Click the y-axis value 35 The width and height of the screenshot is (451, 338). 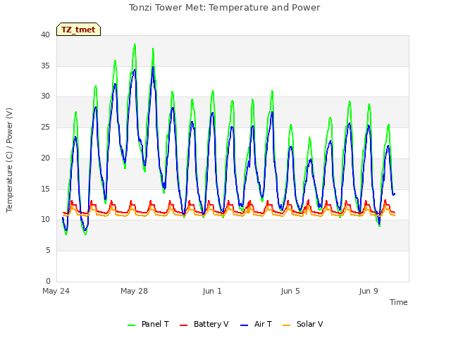coord(45,65)
